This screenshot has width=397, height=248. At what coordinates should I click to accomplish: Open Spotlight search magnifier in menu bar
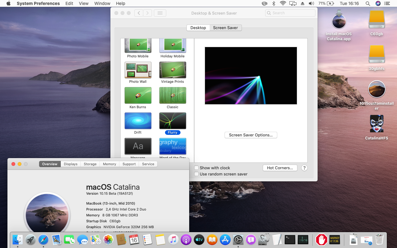[x=368, y=3]
